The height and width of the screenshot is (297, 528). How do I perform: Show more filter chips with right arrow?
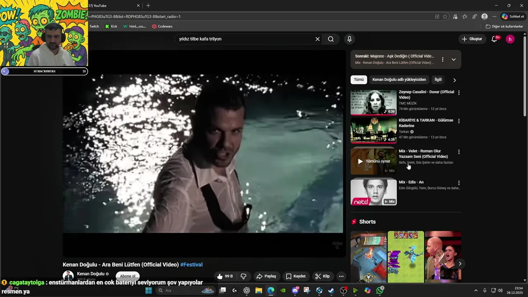point(455,80)
